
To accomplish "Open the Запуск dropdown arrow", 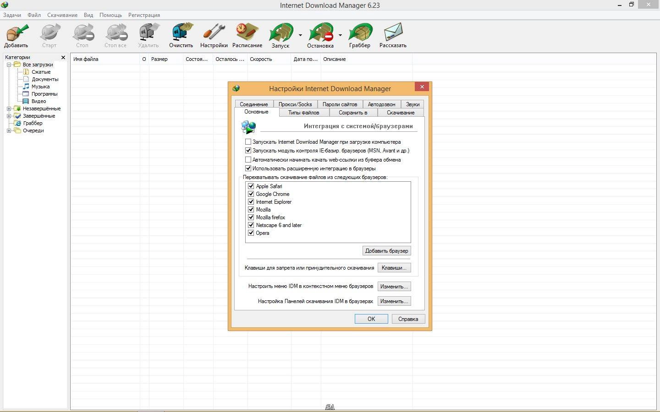I will [x=300, y=35].
